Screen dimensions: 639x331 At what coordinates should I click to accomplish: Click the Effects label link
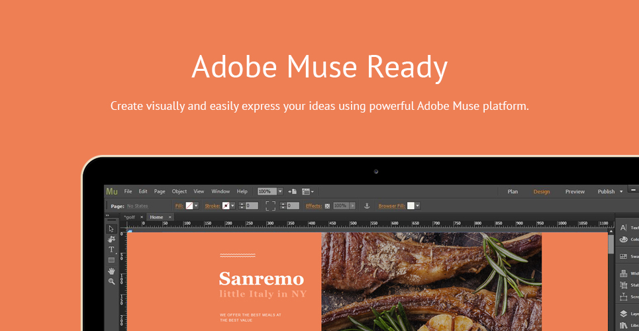314,207
